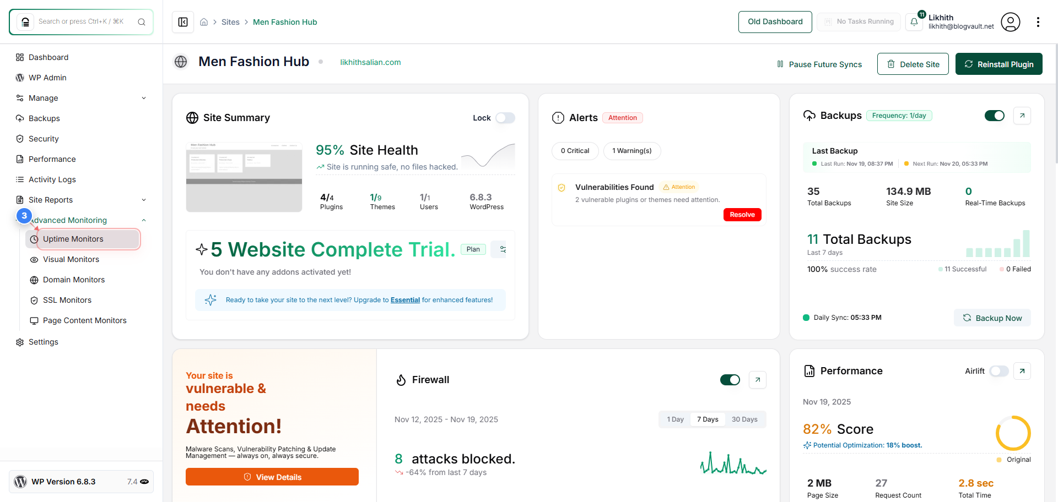1058x502 pixels.
Task: Click the Performance document chart icon
Action: 809,371
